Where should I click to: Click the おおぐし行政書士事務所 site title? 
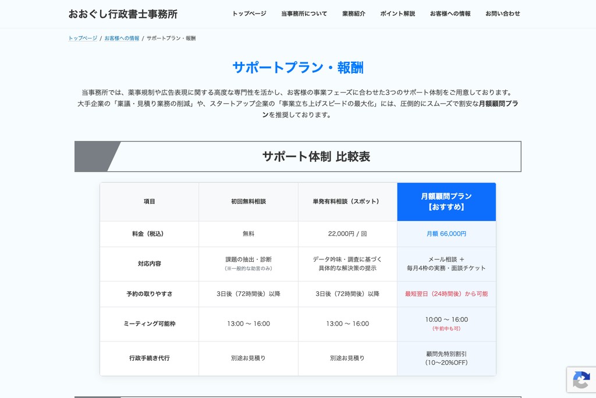pyautogui.click(x=123, y=14)
